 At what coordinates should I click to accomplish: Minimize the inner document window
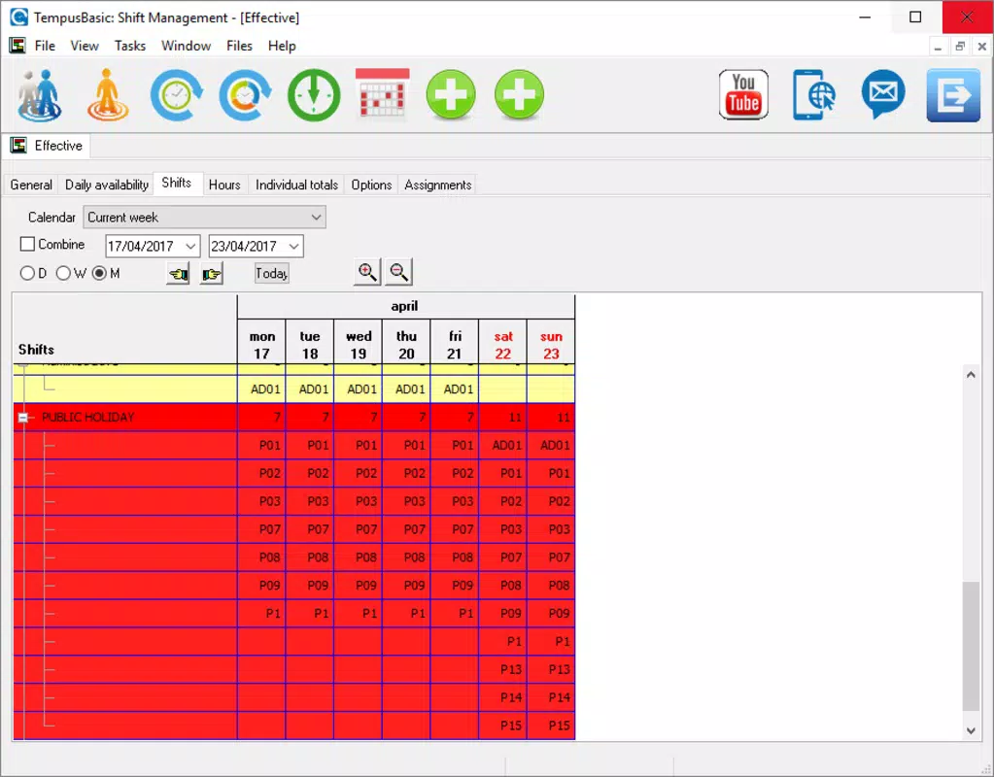(939, 47)
